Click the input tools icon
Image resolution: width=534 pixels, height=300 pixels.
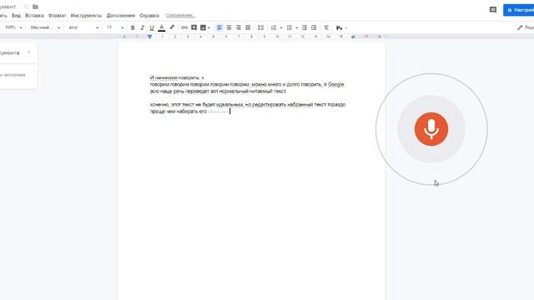[x=340, y=27]
